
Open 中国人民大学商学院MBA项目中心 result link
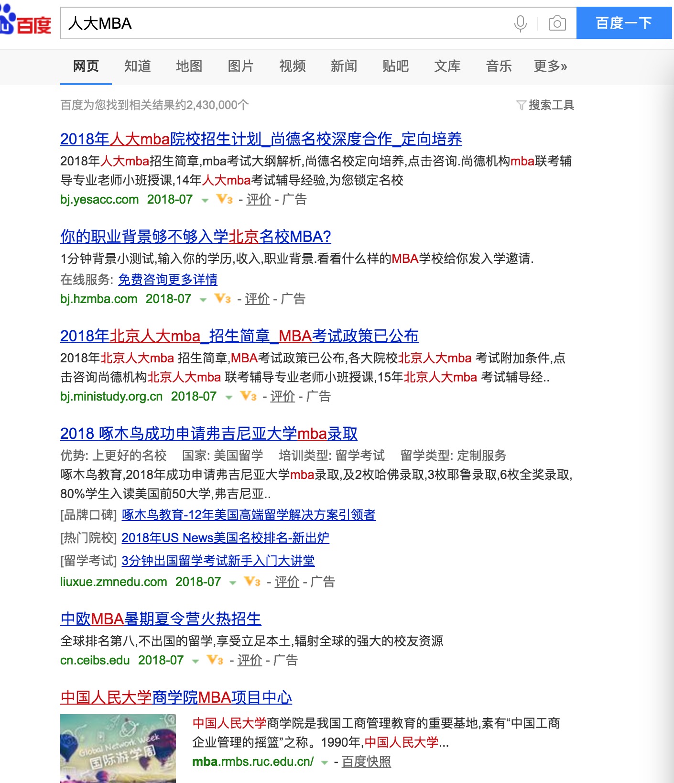pyautogui.click(x=176, y=697)
